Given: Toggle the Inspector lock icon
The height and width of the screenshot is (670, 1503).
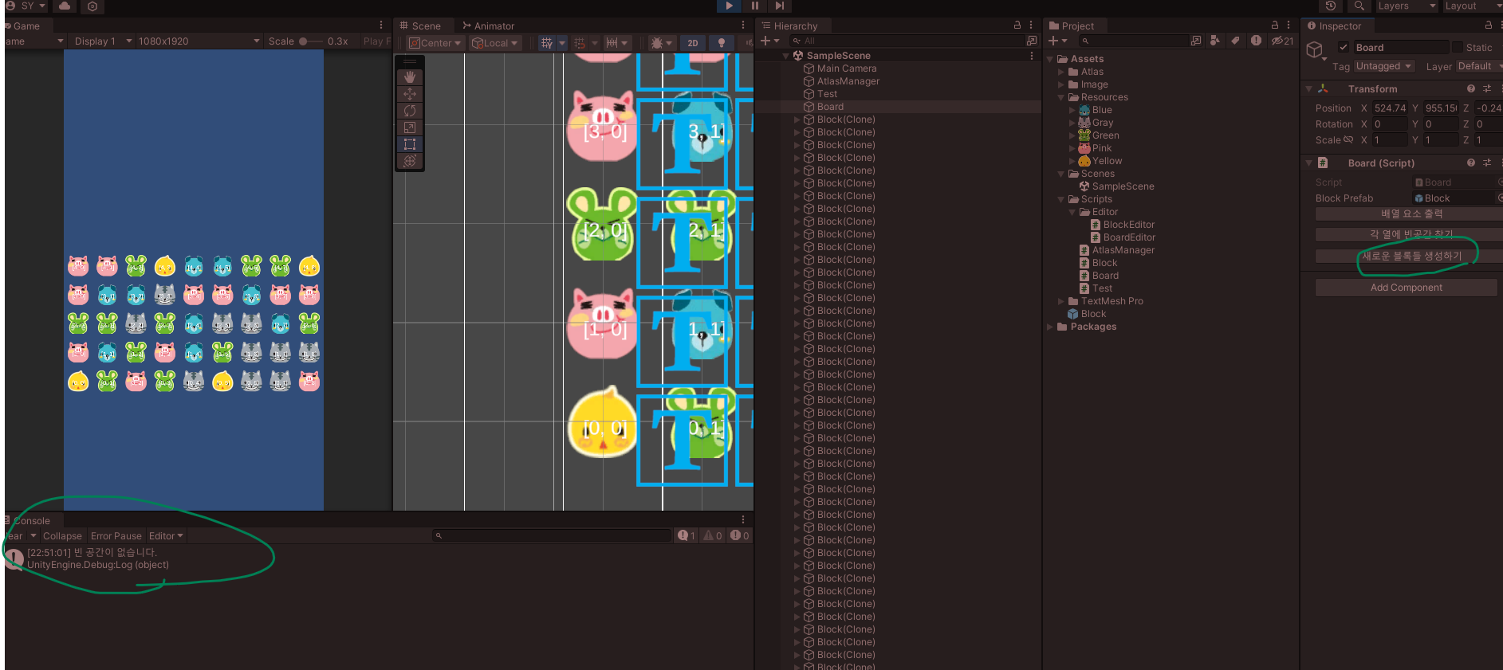Looking at the screenshot, I should [x=1488, y=25].
